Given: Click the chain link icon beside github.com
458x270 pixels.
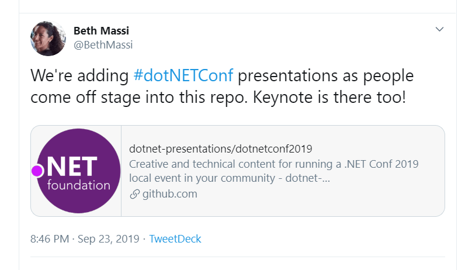Looking at the screenshot, I should 134,194.
